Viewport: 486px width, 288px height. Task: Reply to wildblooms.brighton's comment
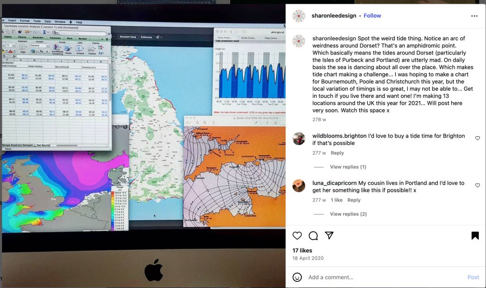point(337,153)
